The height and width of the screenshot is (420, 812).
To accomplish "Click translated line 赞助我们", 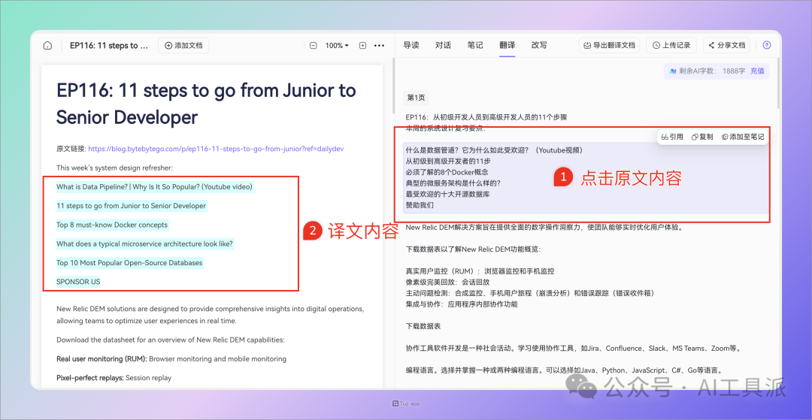I will tap(420, 205).
